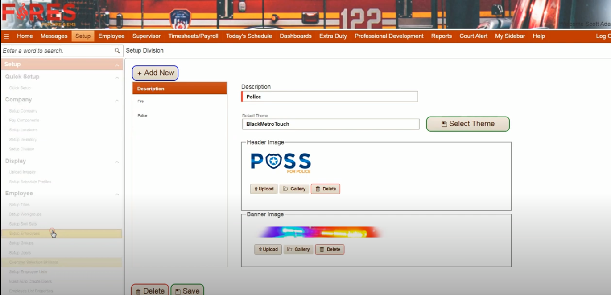The image size is (611, 295).
Task: Open Setup Inventory in sidebar
Action: click(x=23, y=140)
